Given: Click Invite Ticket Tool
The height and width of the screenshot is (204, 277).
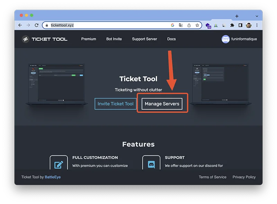Looking at the screenshot, I should tap(115, 103).
